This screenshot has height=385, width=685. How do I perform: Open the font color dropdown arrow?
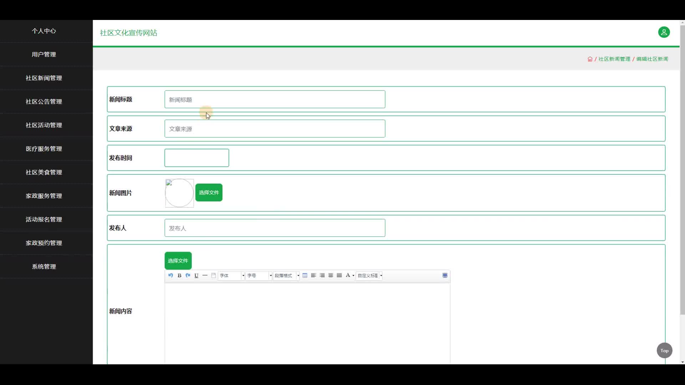(353, 275)
